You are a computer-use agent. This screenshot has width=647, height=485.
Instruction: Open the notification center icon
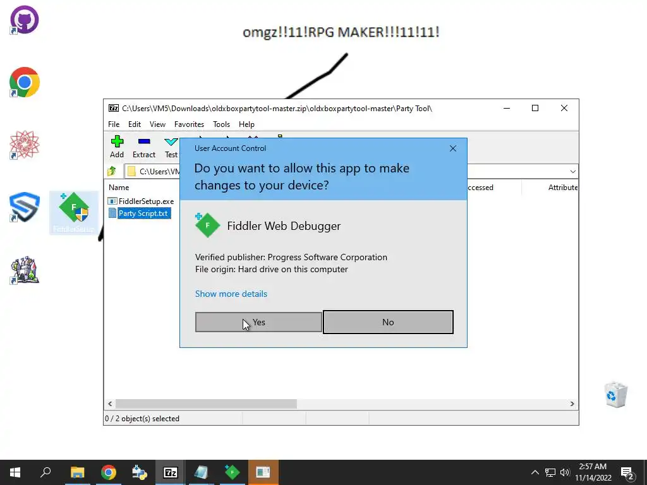coord(627,472)
